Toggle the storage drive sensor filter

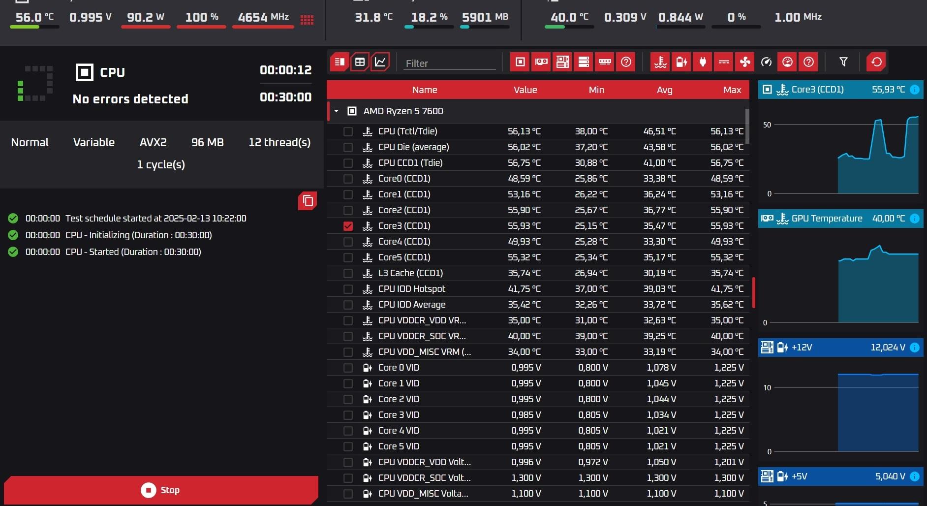pos(584,62)
